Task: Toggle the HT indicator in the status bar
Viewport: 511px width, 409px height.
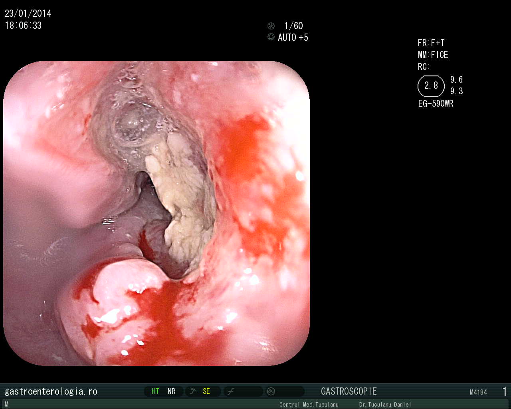Action: pyautogui.click(x=155, y=391)
